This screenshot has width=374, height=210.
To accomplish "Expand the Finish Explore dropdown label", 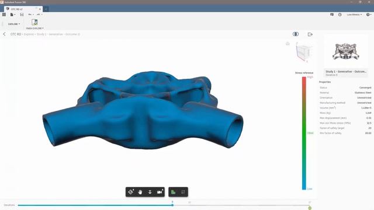I will pos(34,29).
